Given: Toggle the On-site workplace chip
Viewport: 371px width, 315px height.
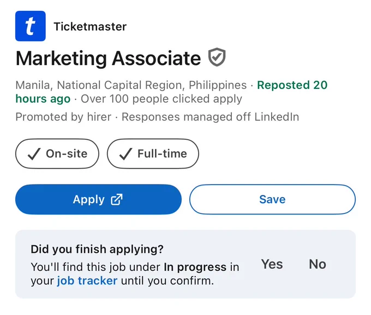Looking at the screenshot, I should (57, 154).
